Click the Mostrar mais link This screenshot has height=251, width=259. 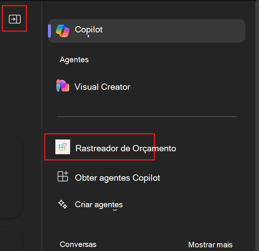coord(210,245)
